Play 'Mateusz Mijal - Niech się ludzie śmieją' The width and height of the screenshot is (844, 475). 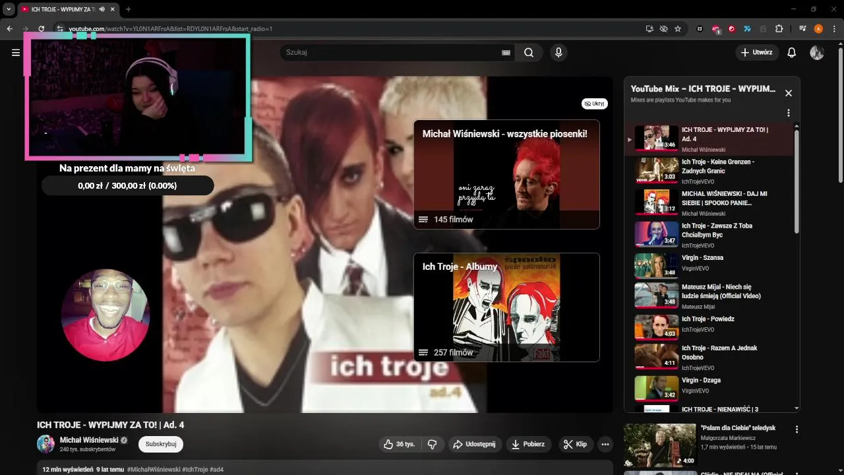(x=709, y=296)
